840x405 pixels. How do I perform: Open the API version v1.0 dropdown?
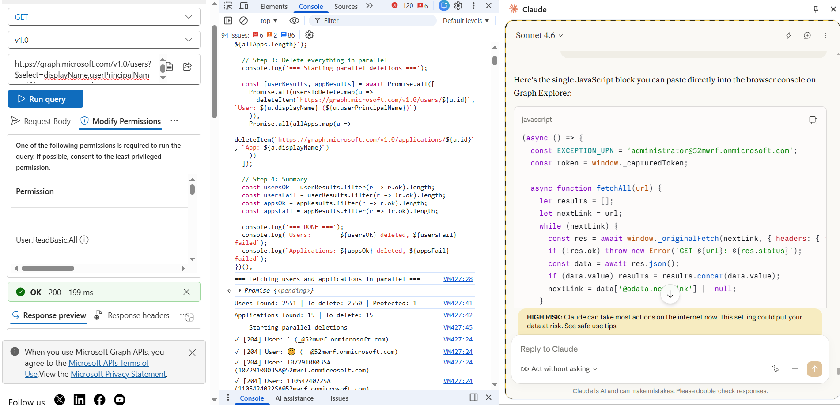point(104,40)
